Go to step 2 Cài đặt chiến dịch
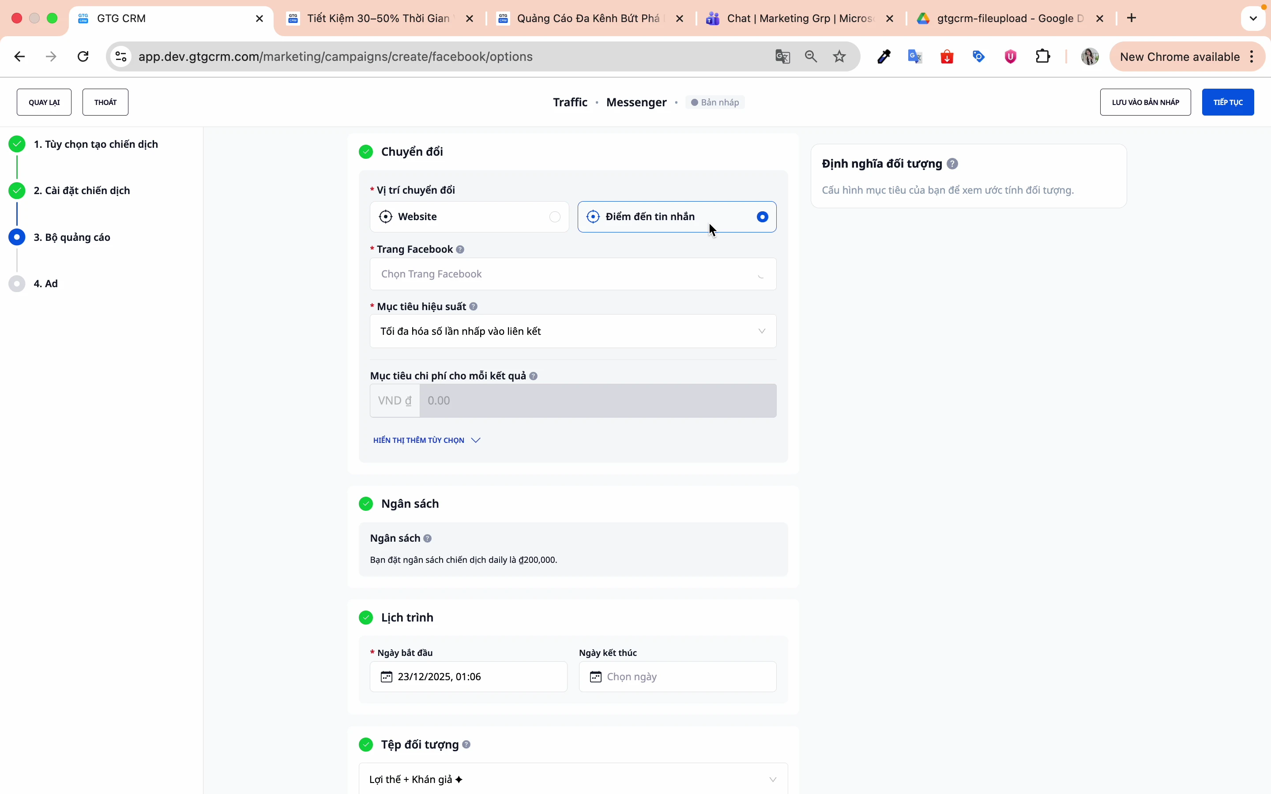Viewport: 1271px width, 794px height. [82, 191]
